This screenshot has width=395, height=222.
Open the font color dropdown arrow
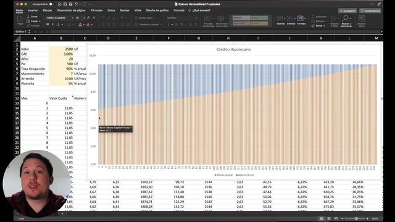91,25
